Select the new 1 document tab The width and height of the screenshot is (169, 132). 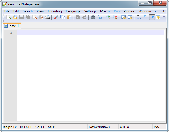point(12,26)
